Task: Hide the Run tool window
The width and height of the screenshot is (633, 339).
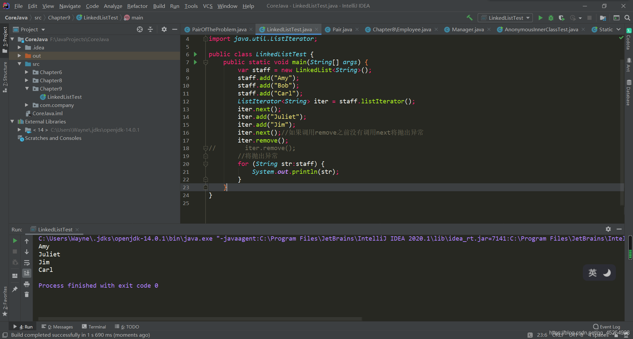Action: 619,229
